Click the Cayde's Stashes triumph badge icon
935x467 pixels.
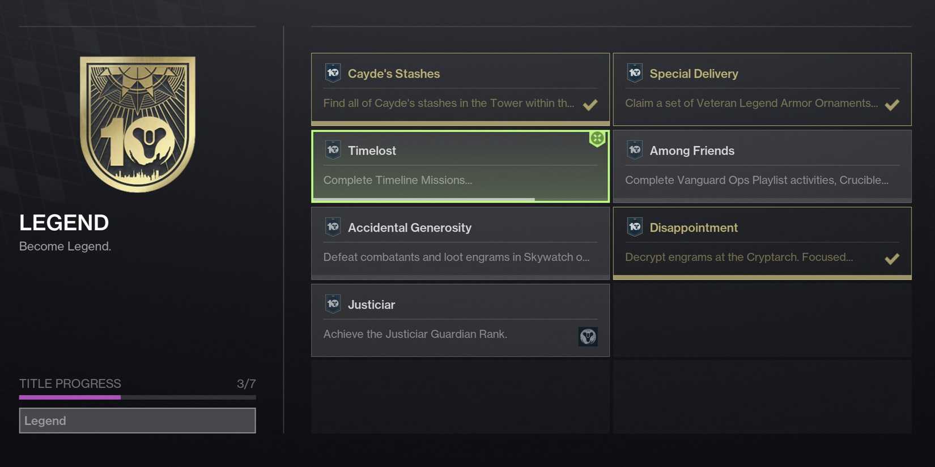333,73
